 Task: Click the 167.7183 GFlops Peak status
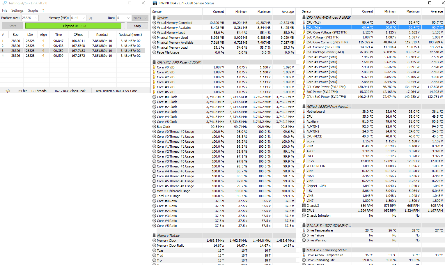click(x=70, y=91)
